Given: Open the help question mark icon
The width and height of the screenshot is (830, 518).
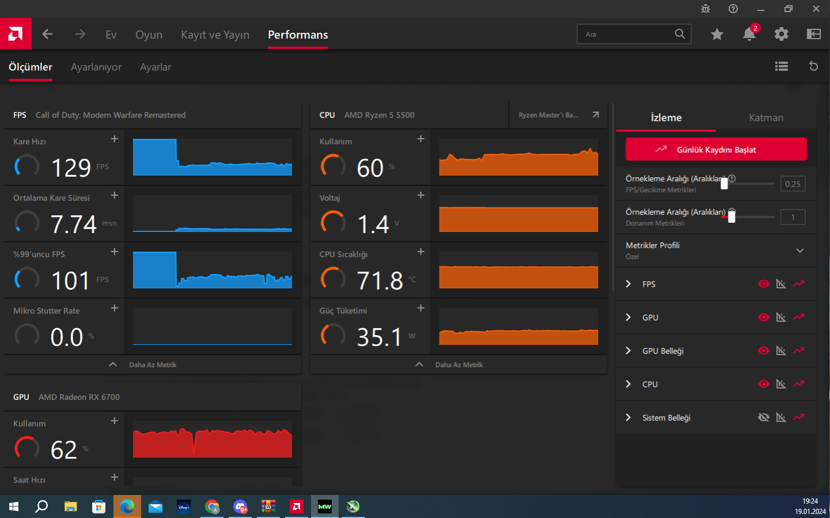Looking at the screenshot, I should [733, 9].
